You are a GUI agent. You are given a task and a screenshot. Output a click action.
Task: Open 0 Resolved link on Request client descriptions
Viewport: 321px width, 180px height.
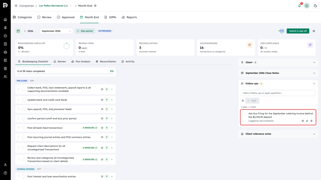coord(90,148)
